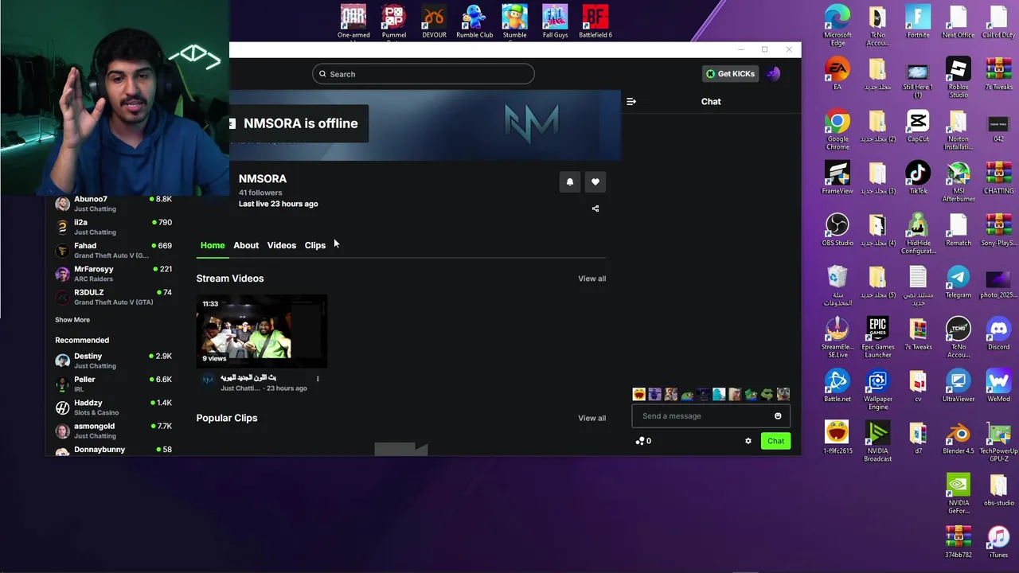Open Epic Games Launcher shortcut
Viewport: 1019px width, 573px height.
coord(878,337)
